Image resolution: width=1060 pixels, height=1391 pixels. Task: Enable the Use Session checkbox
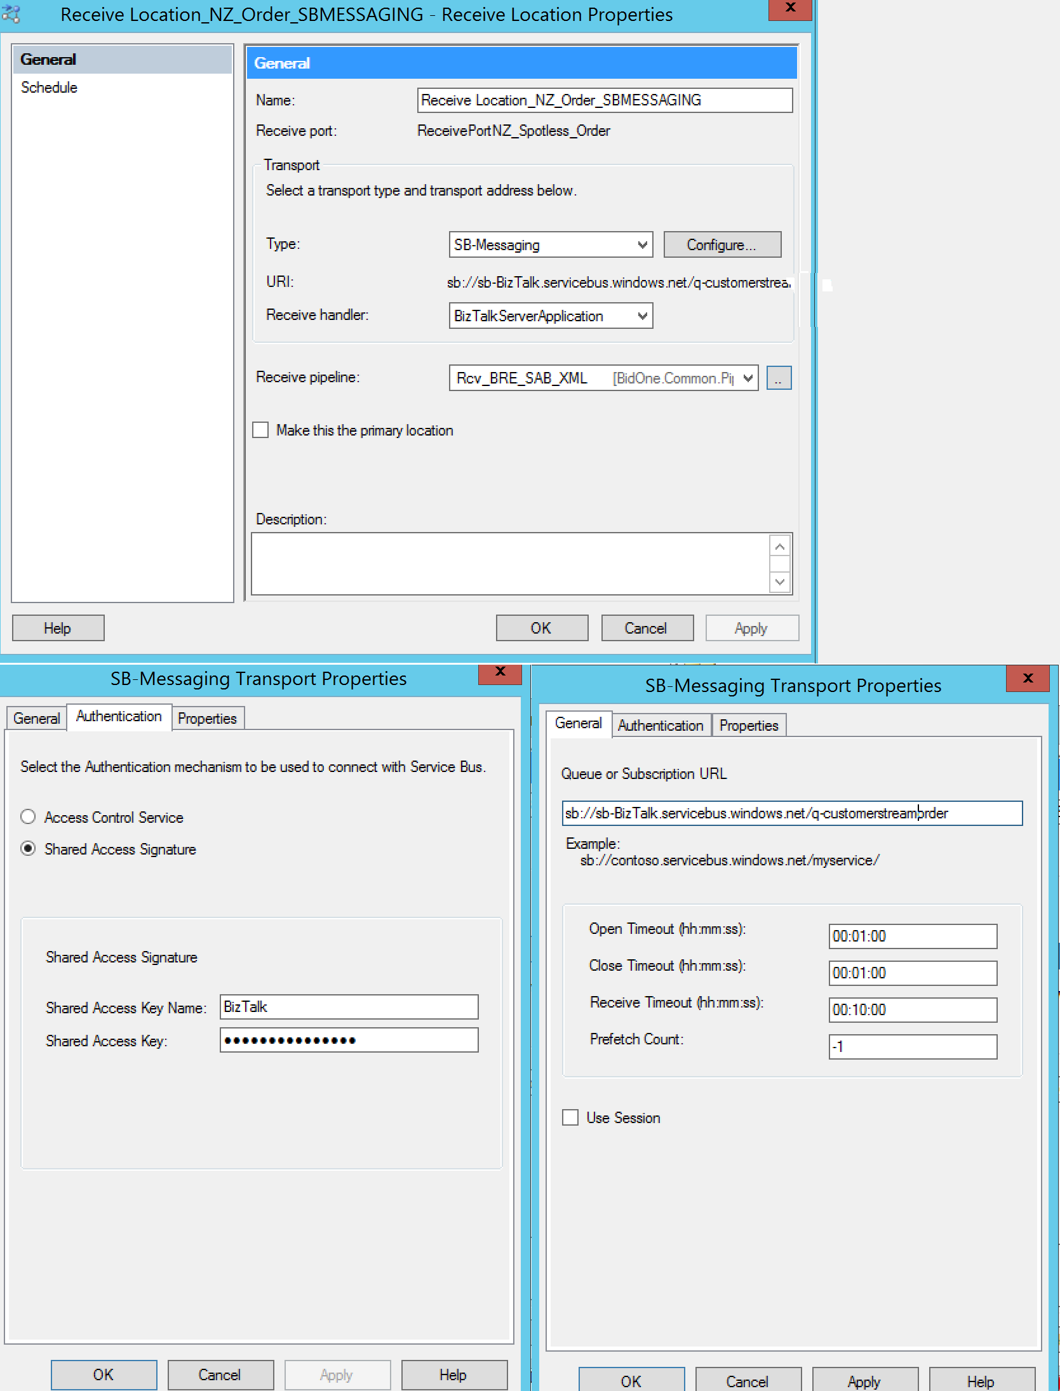pos(570,1117)
